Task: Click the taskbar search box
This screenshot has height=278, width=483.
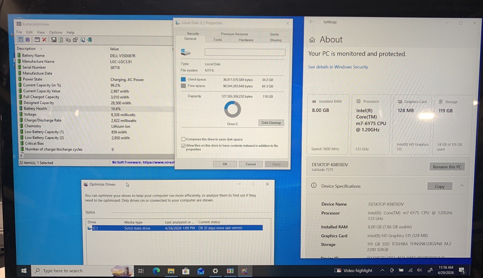Action: (x=82, y=271)
